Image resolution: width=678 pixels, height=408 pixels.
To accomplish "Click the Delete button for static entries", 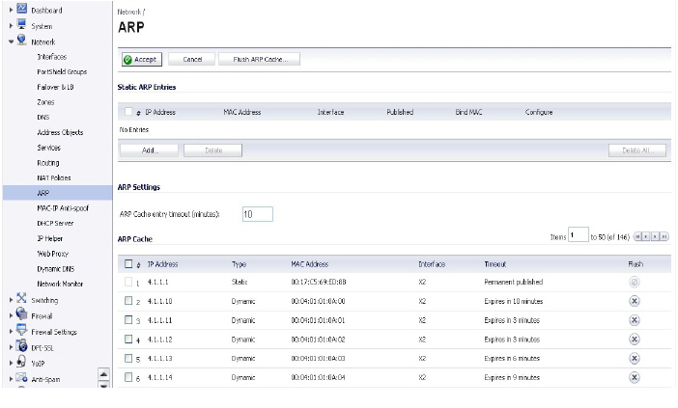I will [212, 150].
